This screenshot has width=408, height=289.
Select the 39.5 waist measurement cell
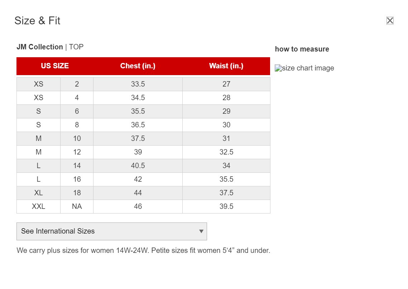click(226, 206)
